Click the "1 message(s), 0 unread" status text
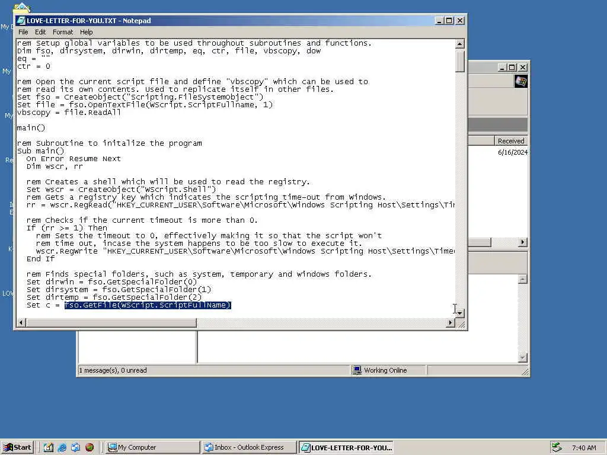This screenshot has height=455, width=607. point(113,370)
